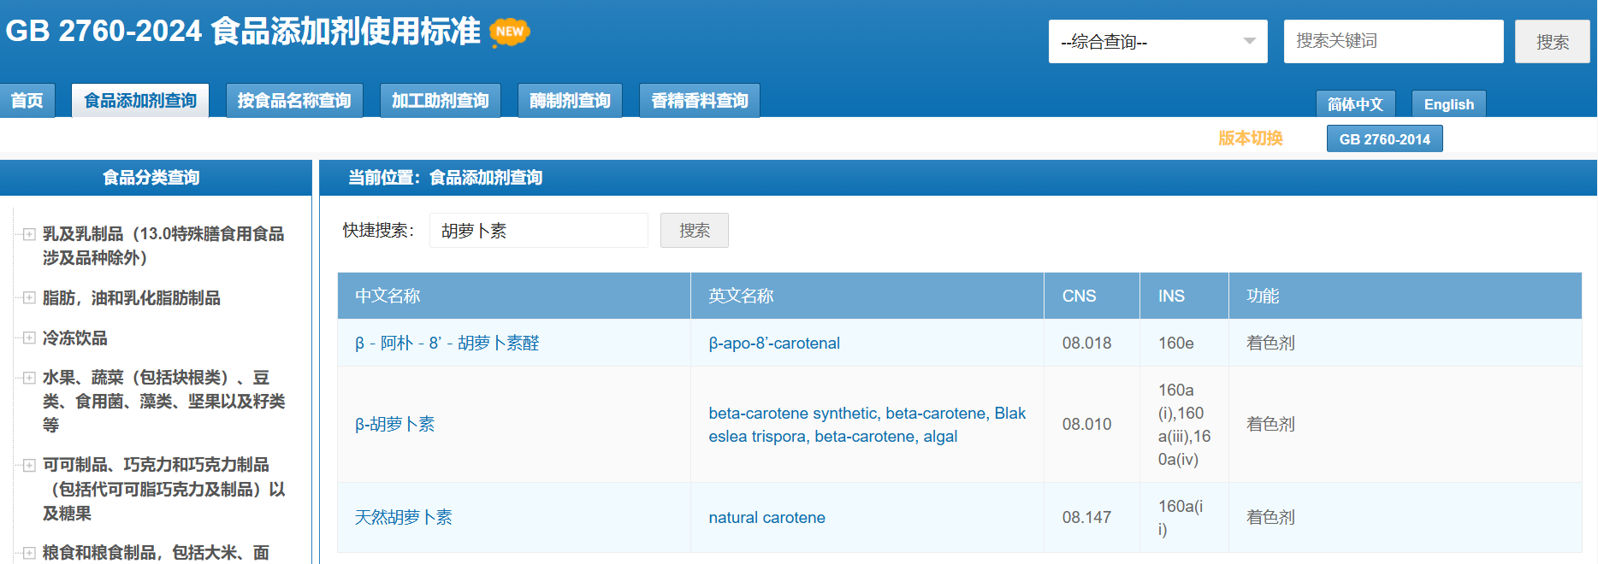Select the 酶制剂查询 tab
1598x564 pixels.
570,101
